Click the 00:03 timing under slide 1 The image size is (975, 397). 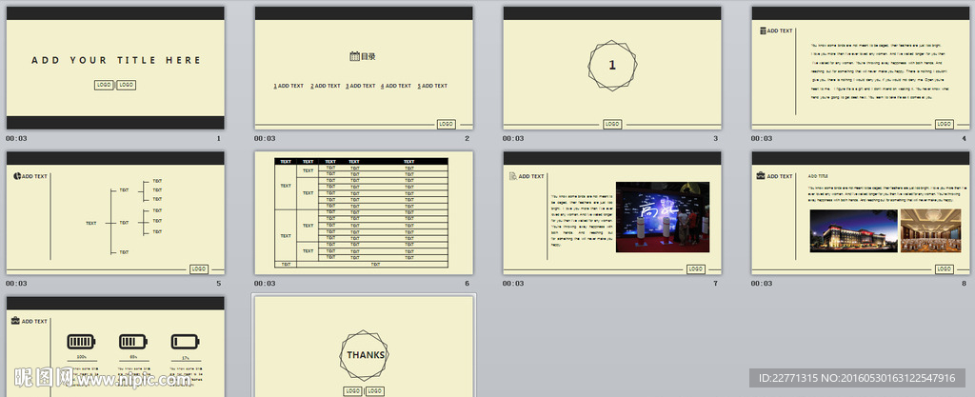click(x=16, y=139)
